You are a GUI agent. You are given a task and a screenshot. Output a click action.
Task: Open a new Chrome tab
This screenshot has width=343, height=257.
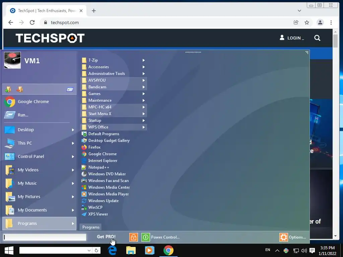(x=94, y=11)
